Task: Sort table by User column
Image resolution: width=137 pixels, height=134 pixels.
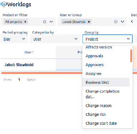Action: pyautogui.click(x=29, y=52)
